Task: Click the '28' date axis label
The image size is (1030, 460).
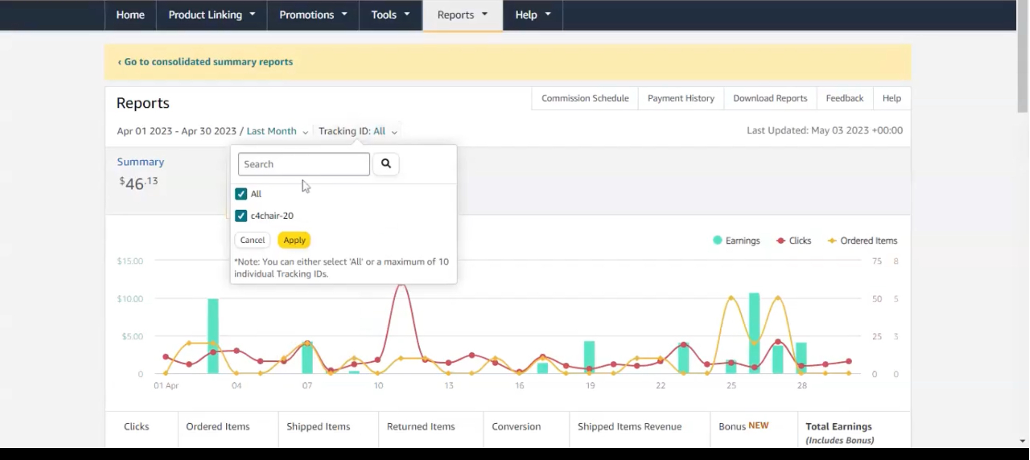Action: (801, 385)
